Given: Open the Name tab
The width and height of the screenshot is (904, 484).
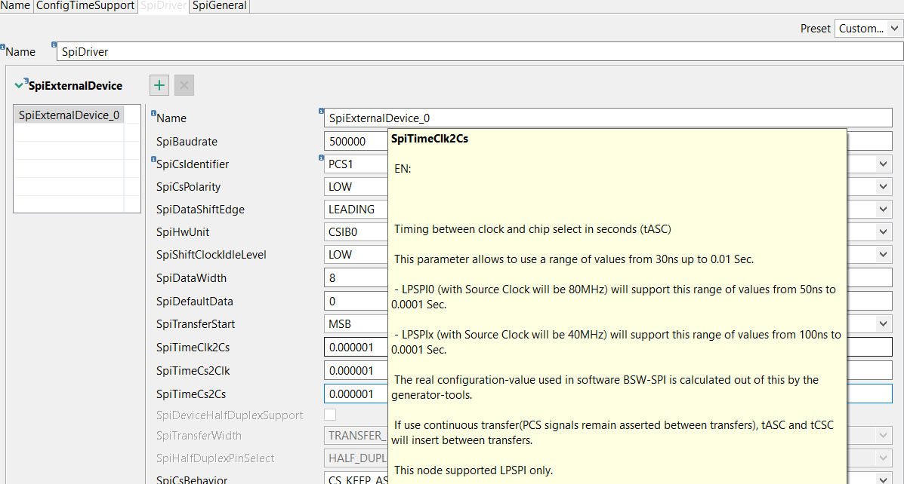Looking at the screenshot, I should click(15, 5).
